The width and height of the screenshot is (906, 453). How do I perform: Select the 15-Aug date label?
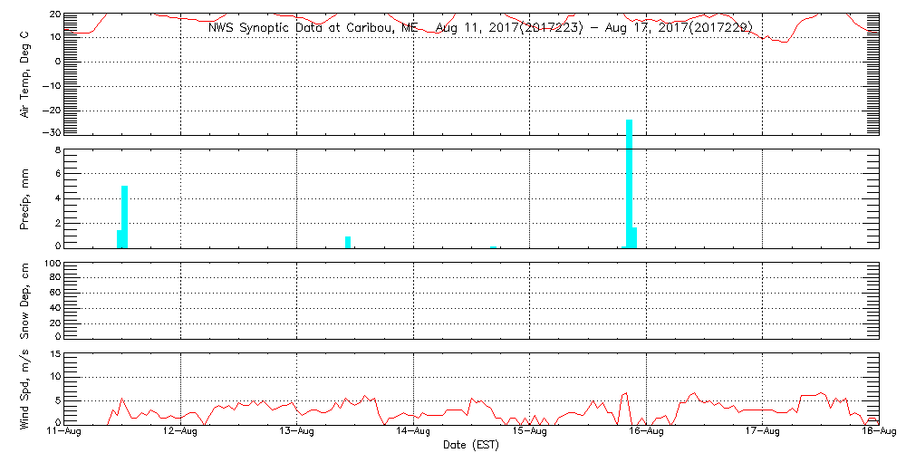(x=529, y=431)
